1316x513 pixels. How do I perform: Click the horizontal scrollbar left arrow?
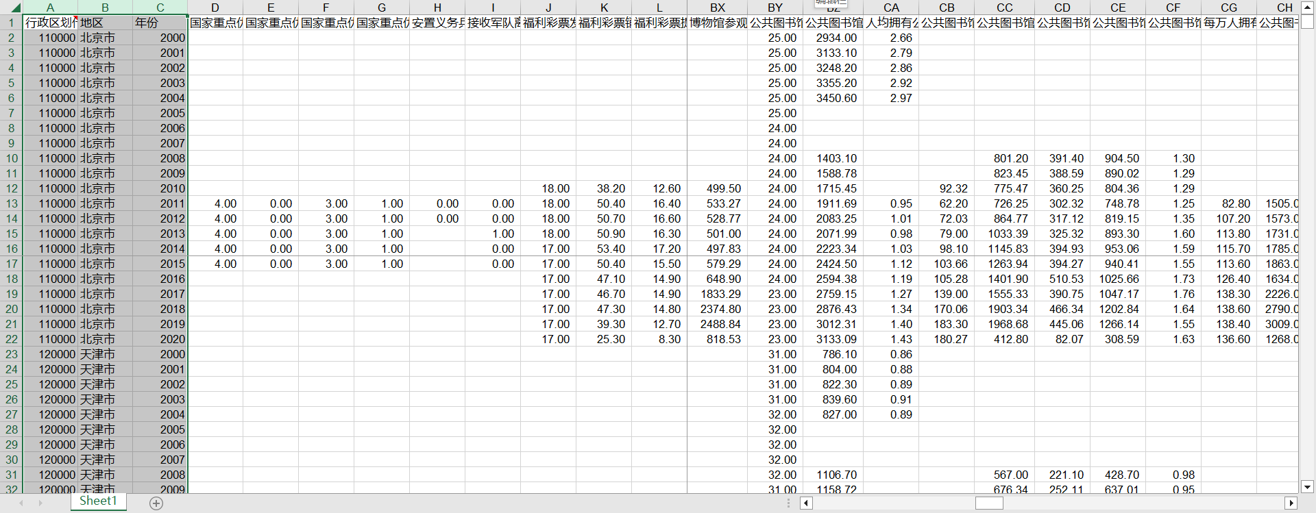[807, 503]
